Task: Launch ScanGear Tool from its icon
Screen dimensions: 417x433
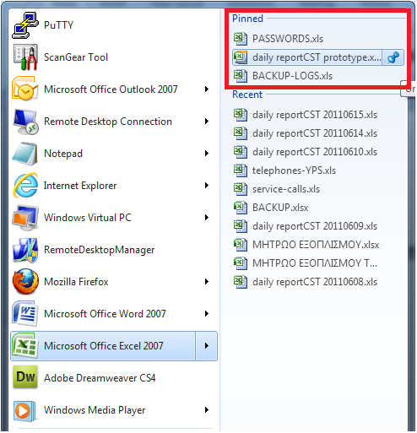Action: [25, 57]
